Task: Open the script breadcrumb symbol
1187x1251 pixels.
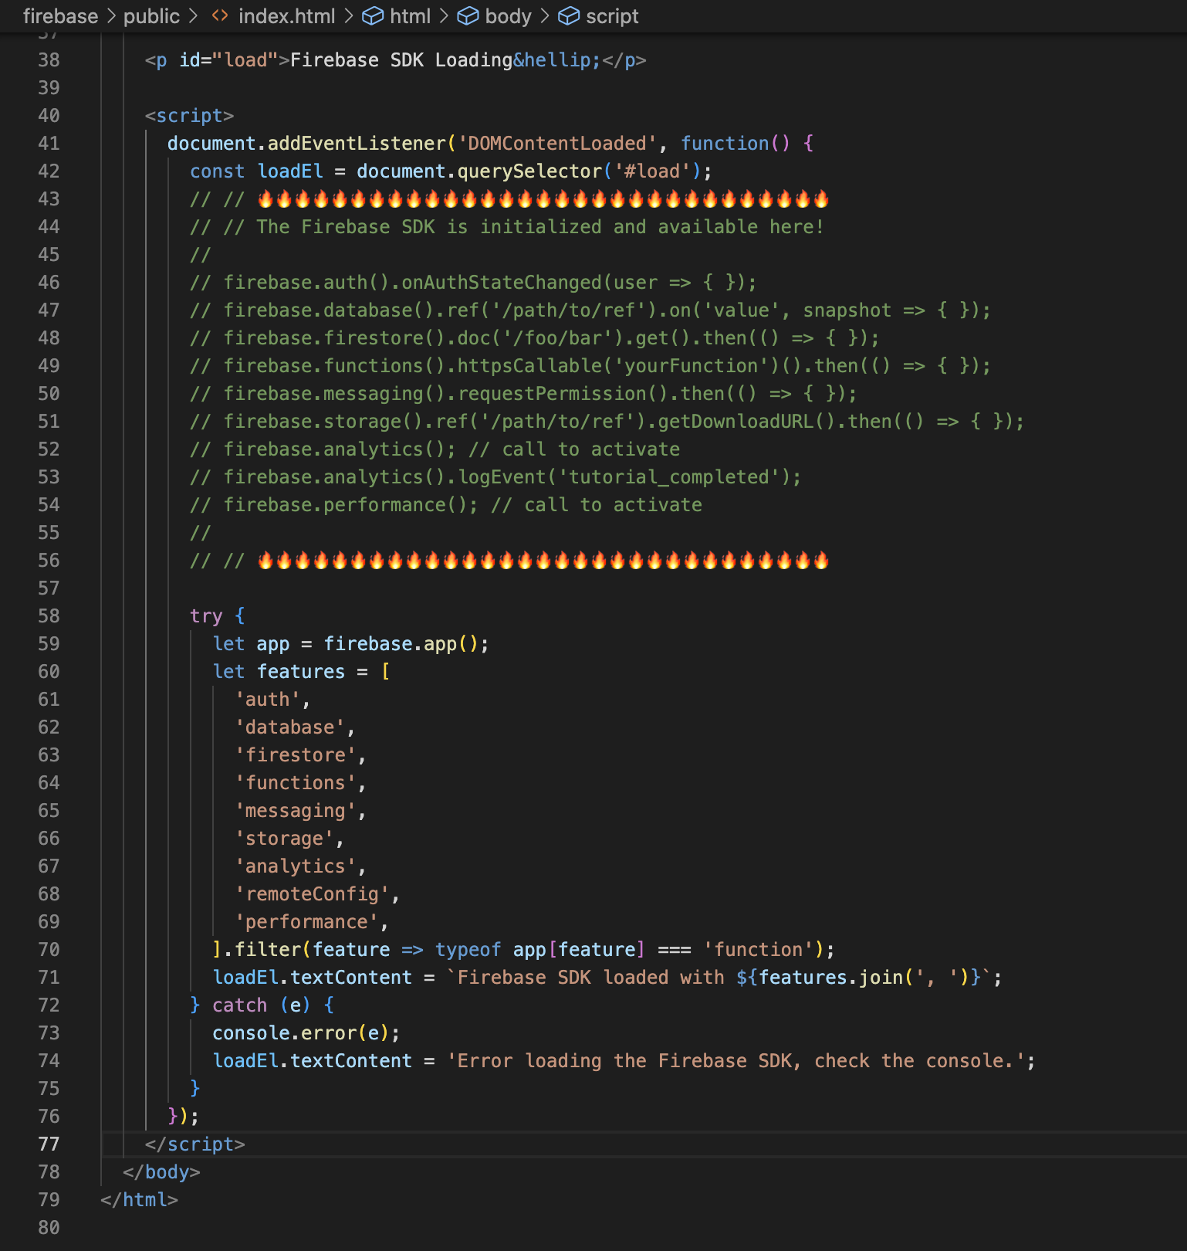Action: [612, 16]
